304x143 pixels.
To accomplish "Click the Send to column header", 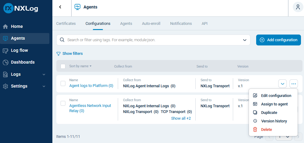I will click(x=202, y=66).
